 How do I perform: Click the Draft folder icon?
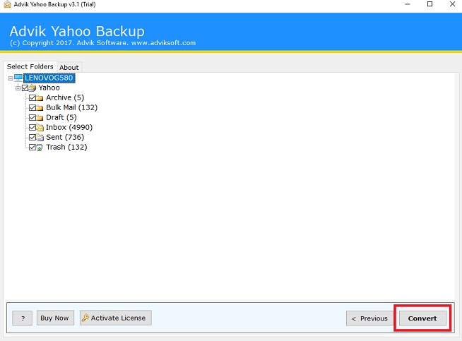[40, 117]
